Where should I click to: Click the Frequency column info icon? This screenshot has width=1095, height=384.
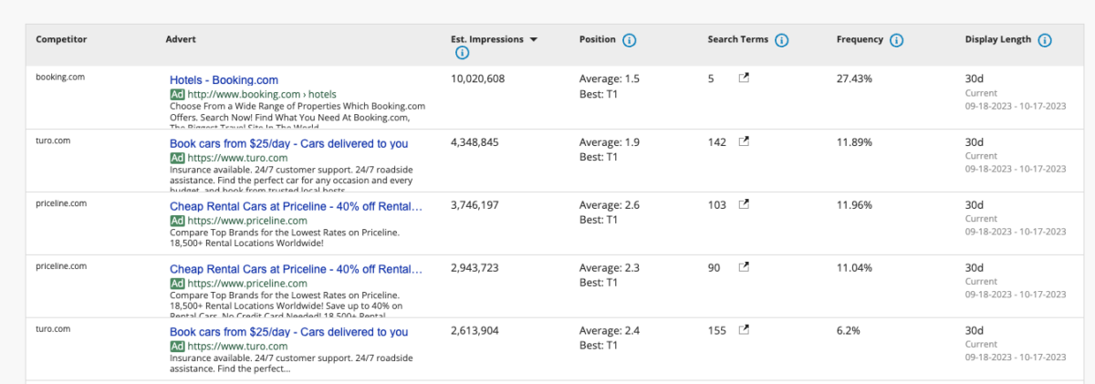click(897, 40)
